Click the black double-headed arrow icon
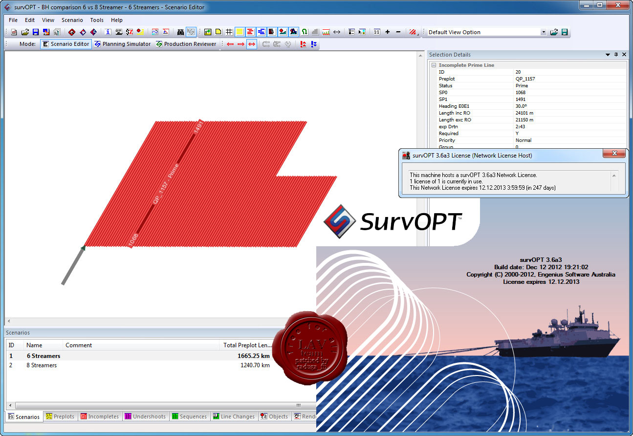 [337, 32]
